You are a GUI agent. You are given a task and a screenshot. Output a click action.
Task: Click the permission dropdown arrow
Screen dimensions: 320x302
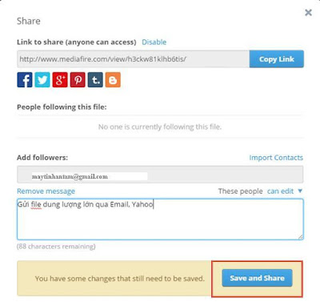coord(300,191)
